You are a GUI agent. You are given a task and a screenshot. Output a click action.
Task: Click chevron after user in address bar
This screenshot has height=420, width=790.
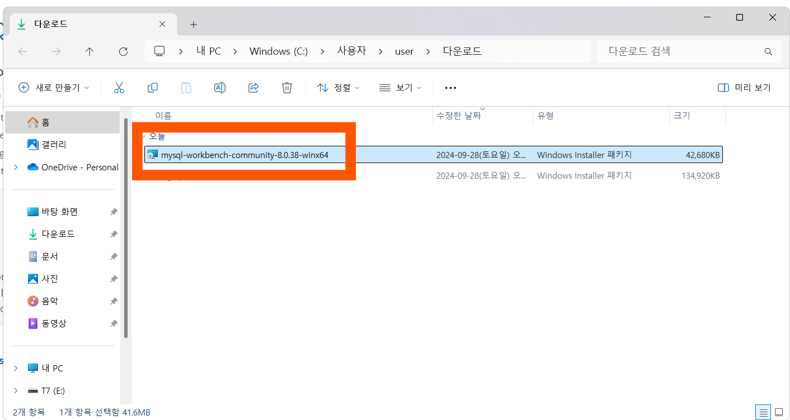[x=429, y=51]
